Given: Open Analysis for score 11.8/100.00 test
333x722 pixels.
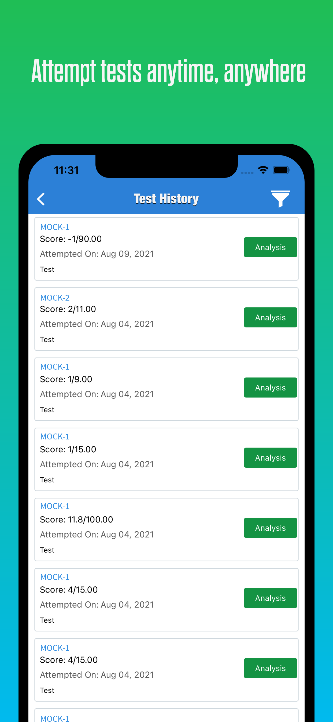Looking at the screenshot, I should [270, 528].
